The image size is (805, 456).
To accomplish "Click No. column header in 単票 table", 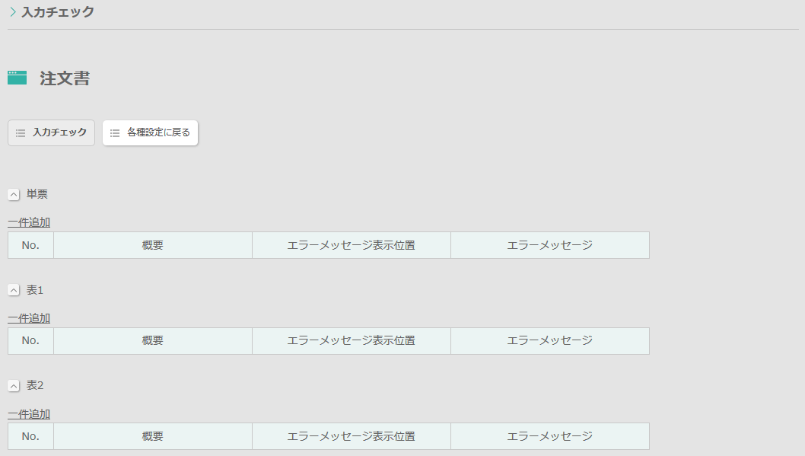I will click(x=30, y=245).
